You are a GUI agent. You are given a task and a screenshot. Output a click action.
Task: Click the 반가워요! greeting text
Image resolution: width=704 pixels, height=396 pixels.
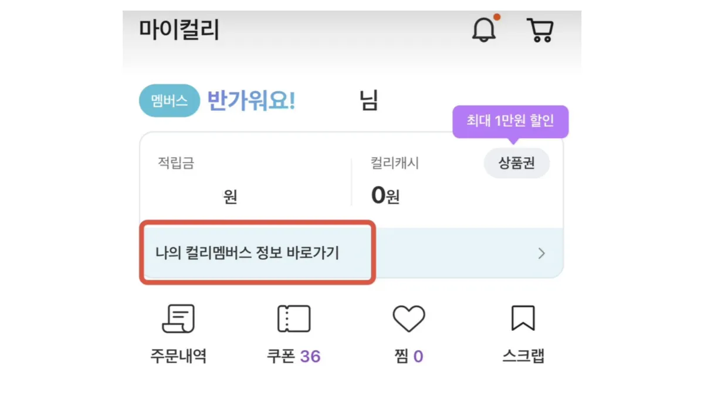point(251,101)
